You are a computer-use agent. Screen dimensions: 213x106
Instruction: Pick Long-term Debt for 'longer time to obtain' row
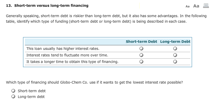pyautogui.click(x=175, y=62)
